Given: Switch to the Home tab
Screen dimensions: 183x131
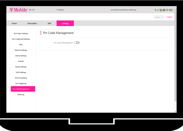Looking at the screenshot, I should pyautogui.click(x=14, y=23).
